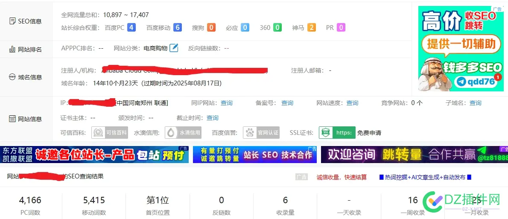
Task: Query 备案号 via 查询 link
Action: [287, 103]
